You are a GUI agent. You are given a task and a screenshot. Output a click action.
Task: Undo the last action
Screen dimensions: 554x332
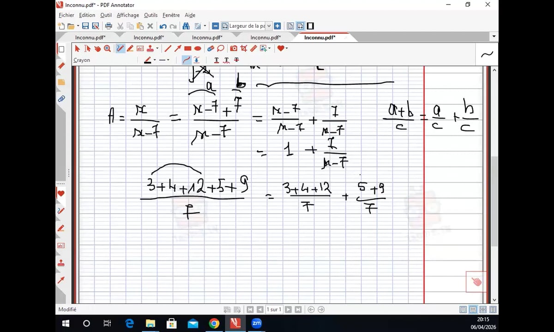(163, 26)
